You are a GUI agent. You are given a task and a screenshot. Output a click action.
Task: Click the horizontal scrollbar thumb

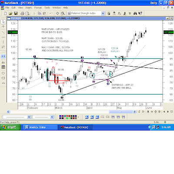click(120, 112)
